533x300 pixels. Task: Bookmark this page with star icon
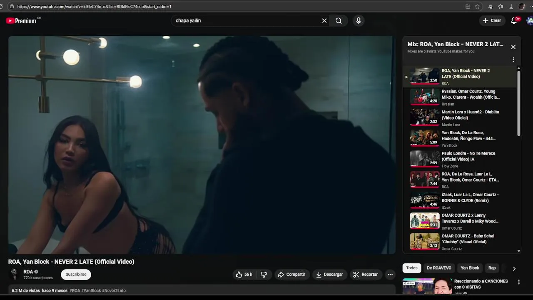coord(477,7)
